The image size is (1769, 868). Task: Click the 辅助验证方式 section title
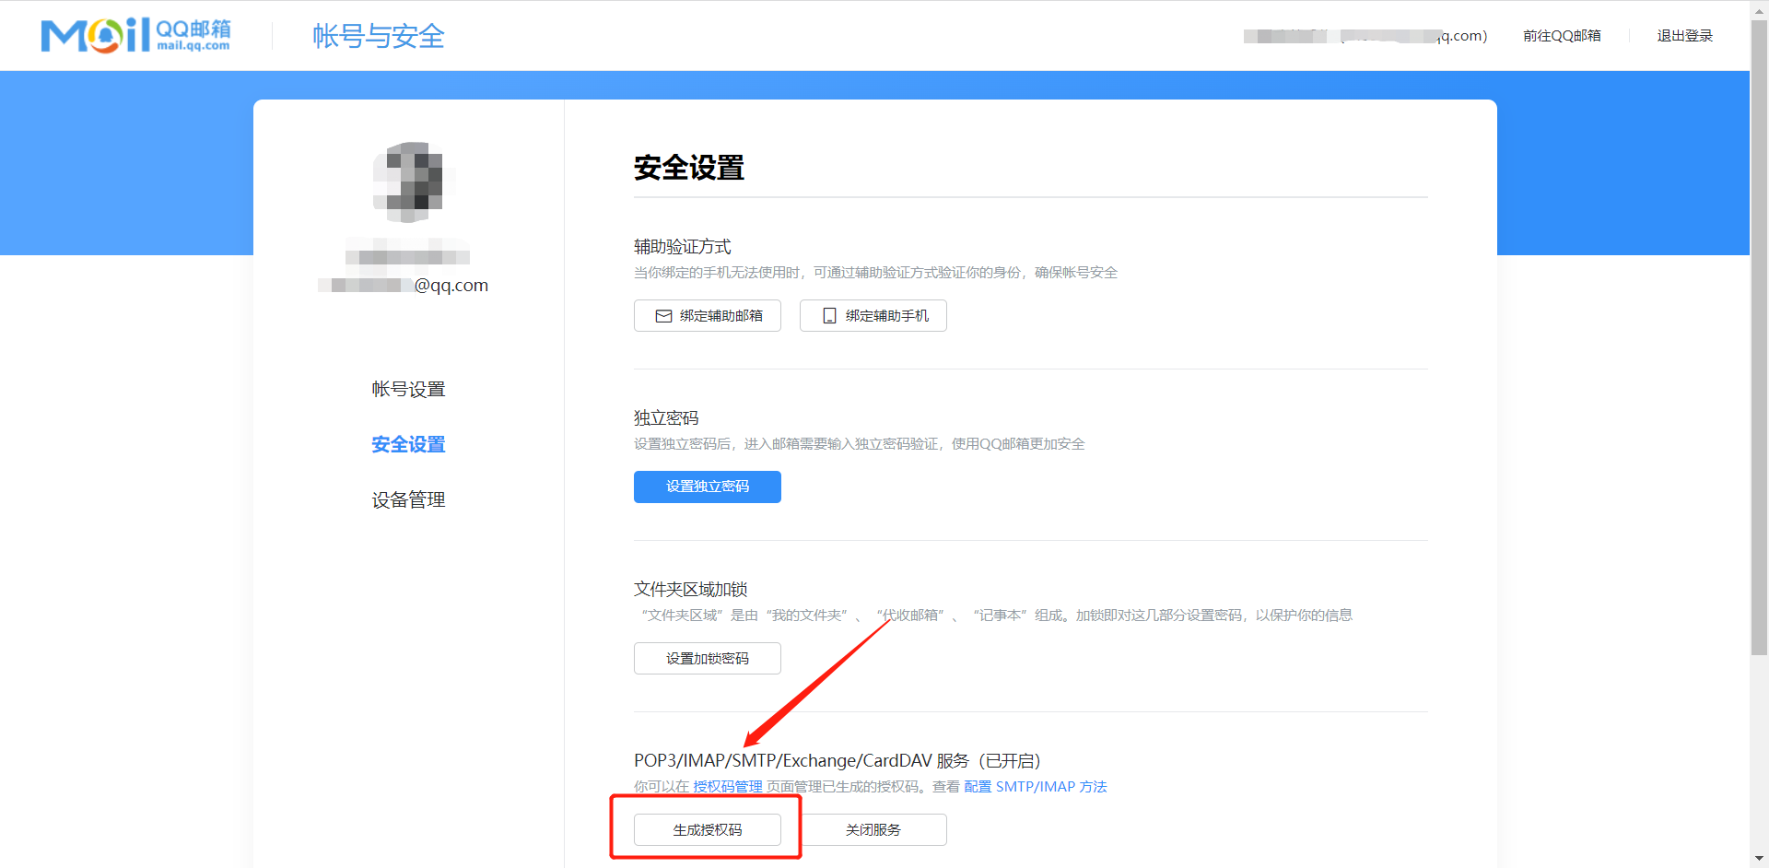click(x=683, y=247)
